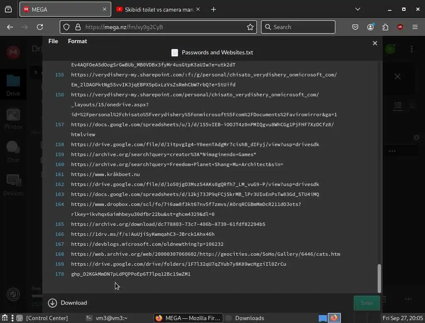Image resolution: width=425 pixels, height=323 pixels.
Task: Click line 159 archive.org Nimaginendo Games URL
Action: point(164,154)
